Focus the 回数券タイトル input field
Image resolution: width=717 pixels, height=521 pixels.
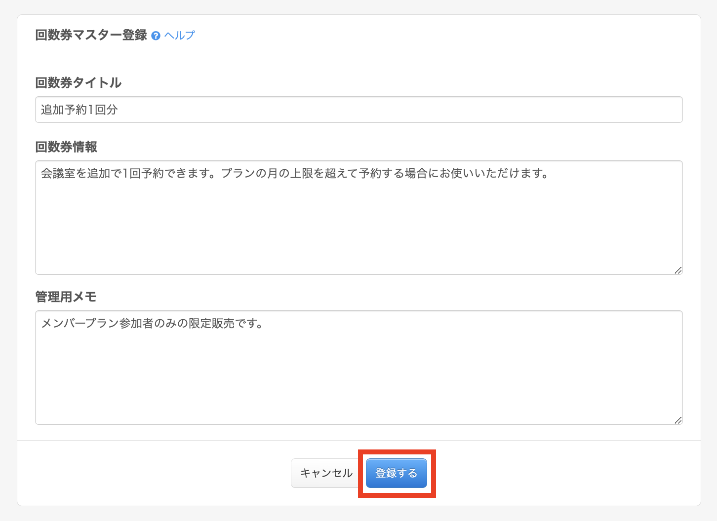[x=358, y=110]
